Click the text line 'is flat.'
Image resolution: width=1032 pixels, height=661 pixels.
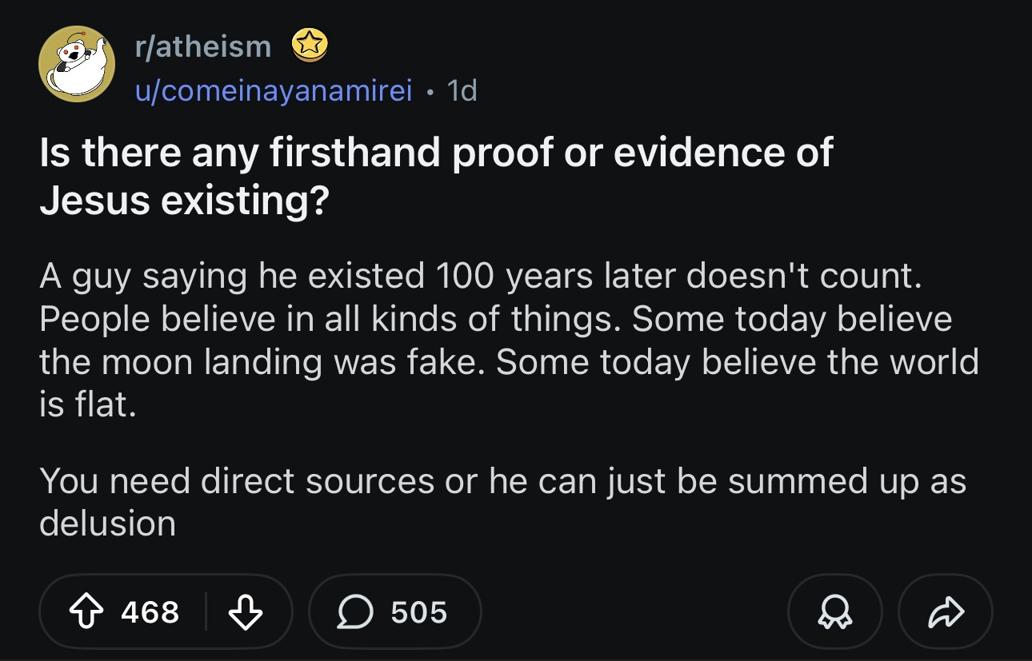tap(88, 404)
